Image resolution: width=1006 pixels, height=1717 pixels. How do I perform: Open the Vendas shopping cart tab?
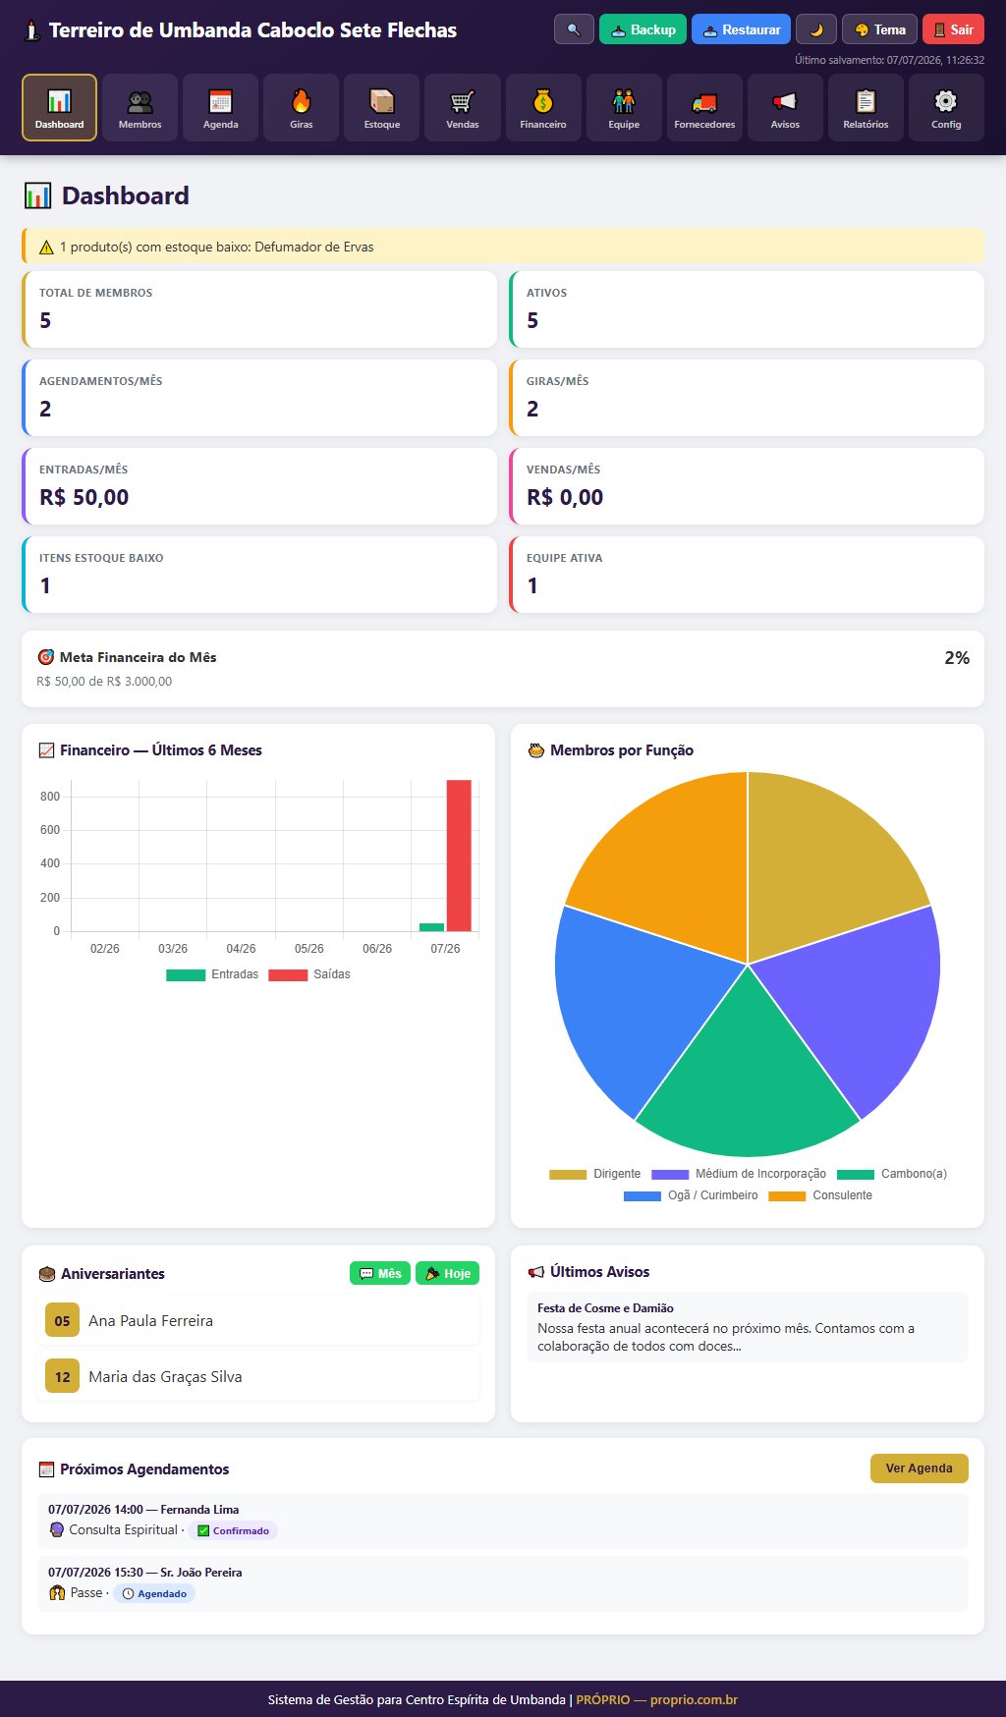click(x=462, y=108)
